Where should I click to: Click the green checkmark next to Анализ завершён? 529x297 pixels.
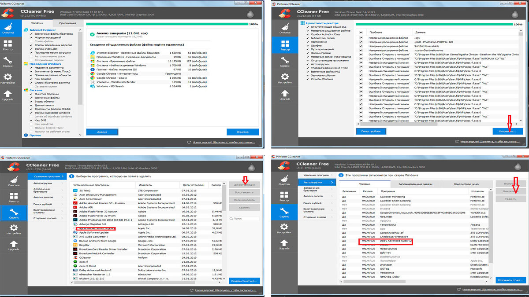pos(92,34)
